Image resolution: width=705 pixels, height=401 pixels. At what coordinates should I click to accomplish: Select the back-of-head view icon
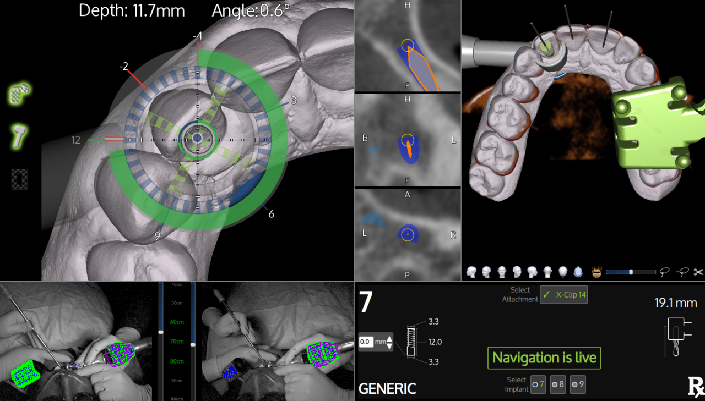548,272
